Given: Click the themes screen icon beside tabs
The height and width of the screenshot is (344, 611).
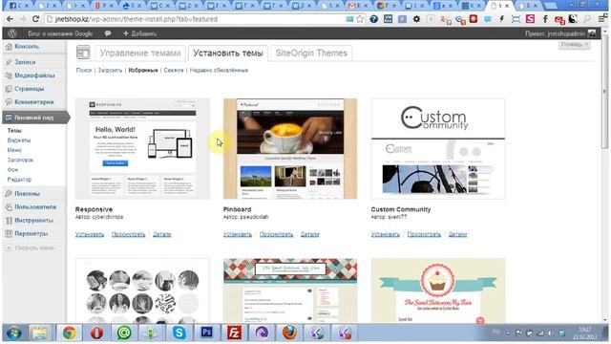Looking at the screenshot, I should pos(83,53).
